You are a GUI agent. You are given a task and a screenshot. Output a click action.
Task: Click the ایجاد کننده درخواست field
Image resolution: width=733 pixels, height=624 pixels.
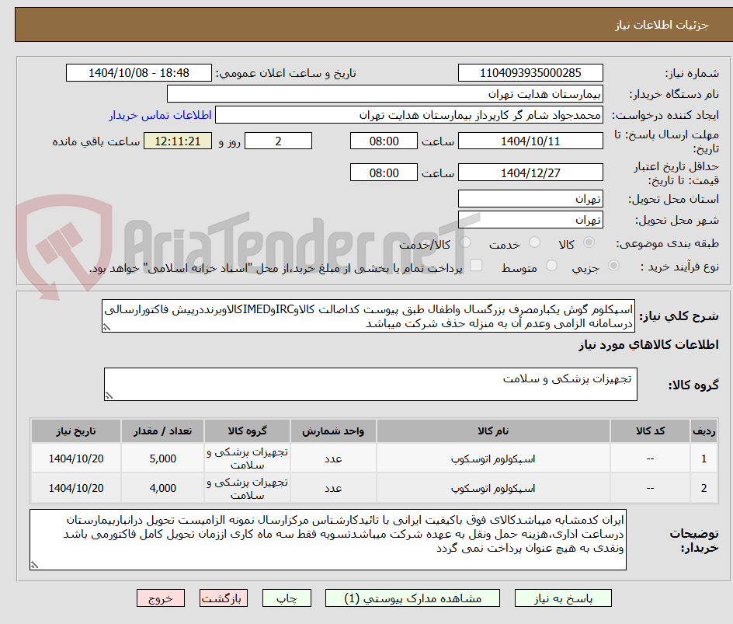(x=409, y=115)
